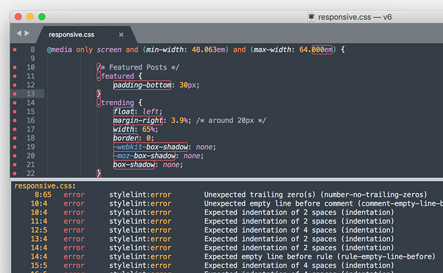
Task: Click the lint error dot on line 18
Action: pyautogui.click(x=15, y=138)
